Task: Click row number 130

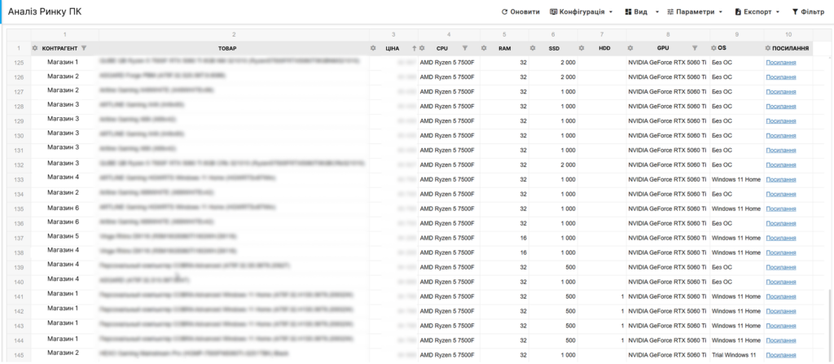Action: tap(19, 136)
